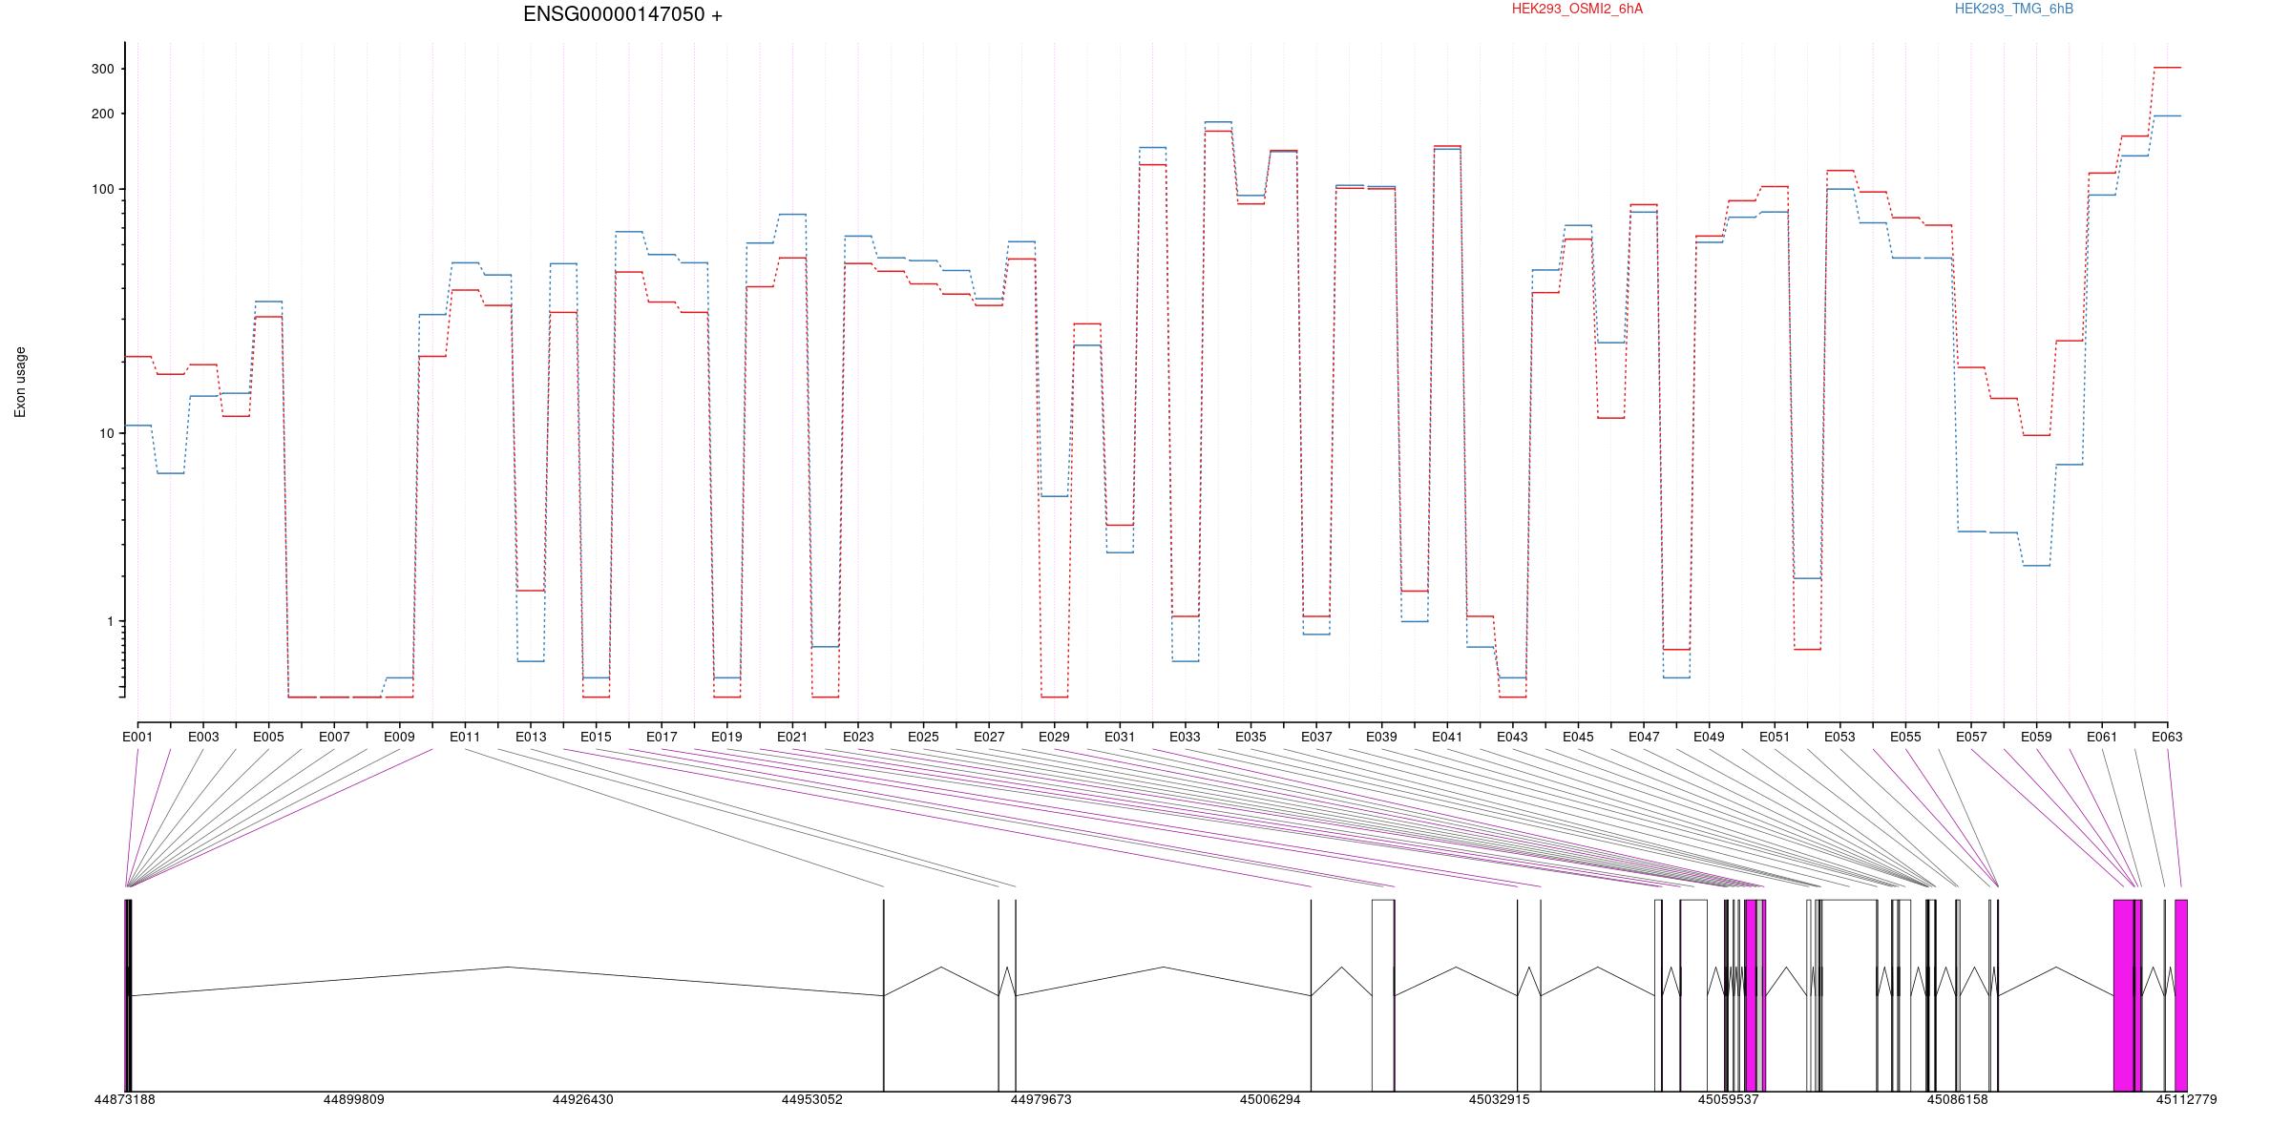
Task: Select exon label E053
Action: click(1839, 737)
